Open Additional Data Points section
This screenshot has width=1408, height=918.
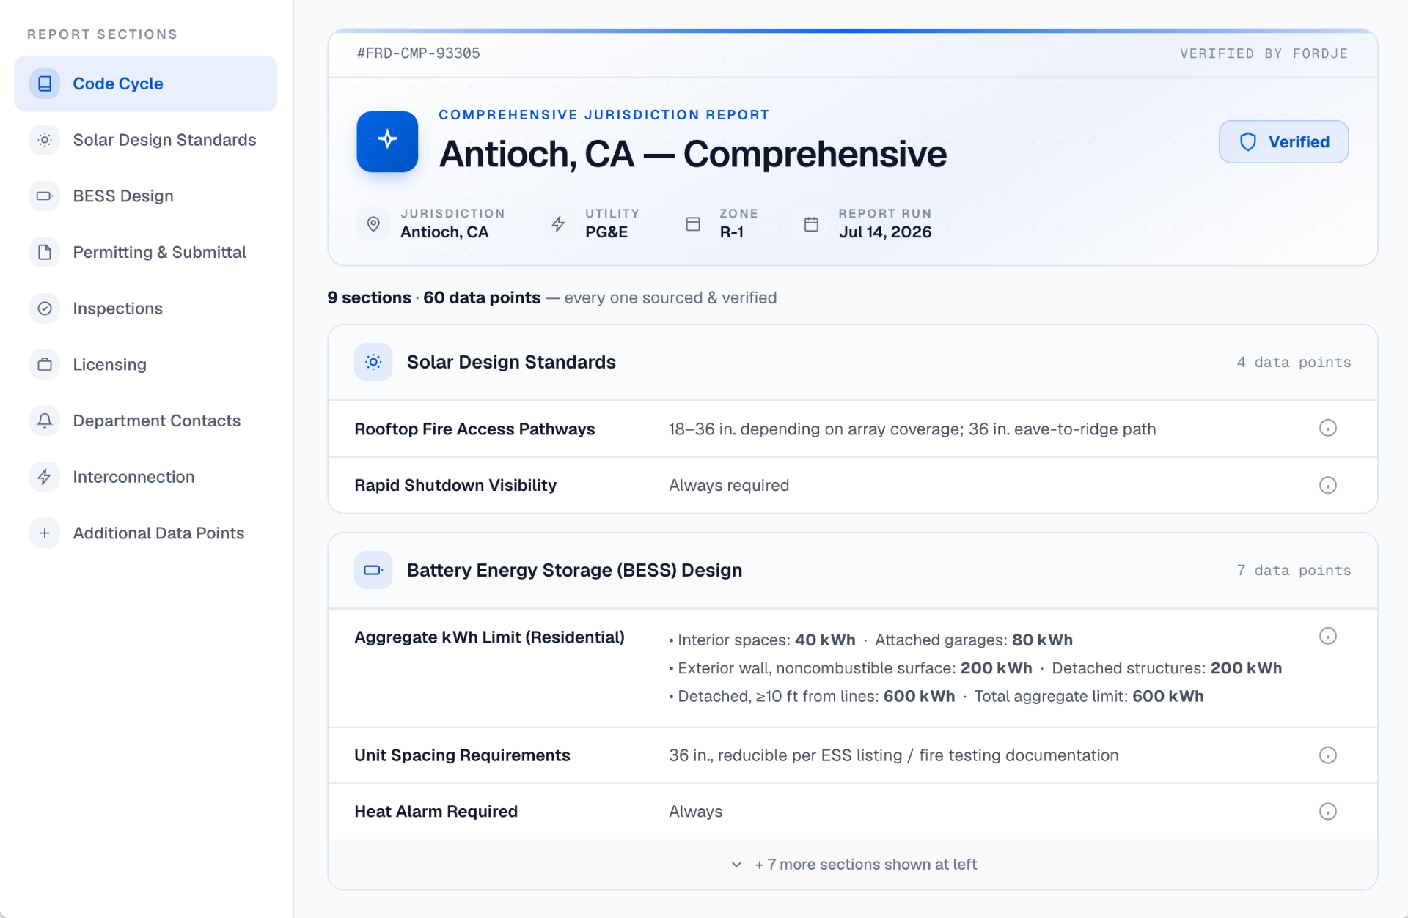point(146,533)
